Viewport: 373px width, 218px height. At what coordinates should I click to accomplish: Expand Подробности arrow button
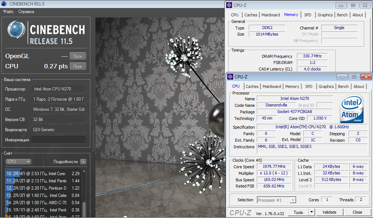click(x=83, y=162)
